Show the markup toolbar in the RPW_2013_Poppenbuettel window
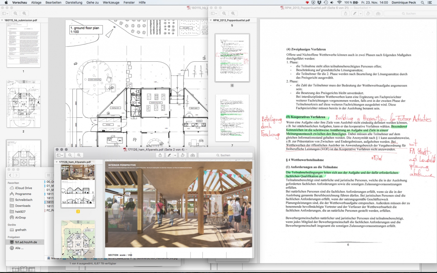Image resolution: width=437 pixels, height=273 pixels. pos(378,13)
